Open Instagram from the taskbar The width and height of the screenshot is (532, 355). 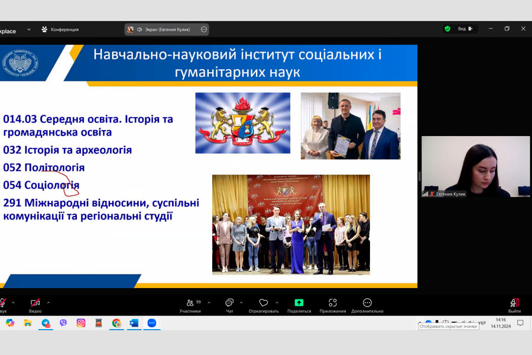pos(81,322)
